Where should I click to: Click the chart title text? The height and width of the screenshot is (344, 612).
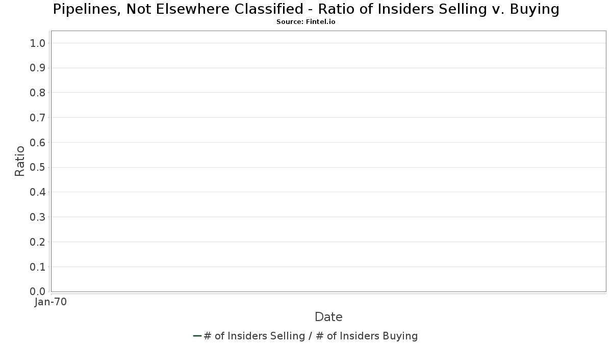pos(306,9)
